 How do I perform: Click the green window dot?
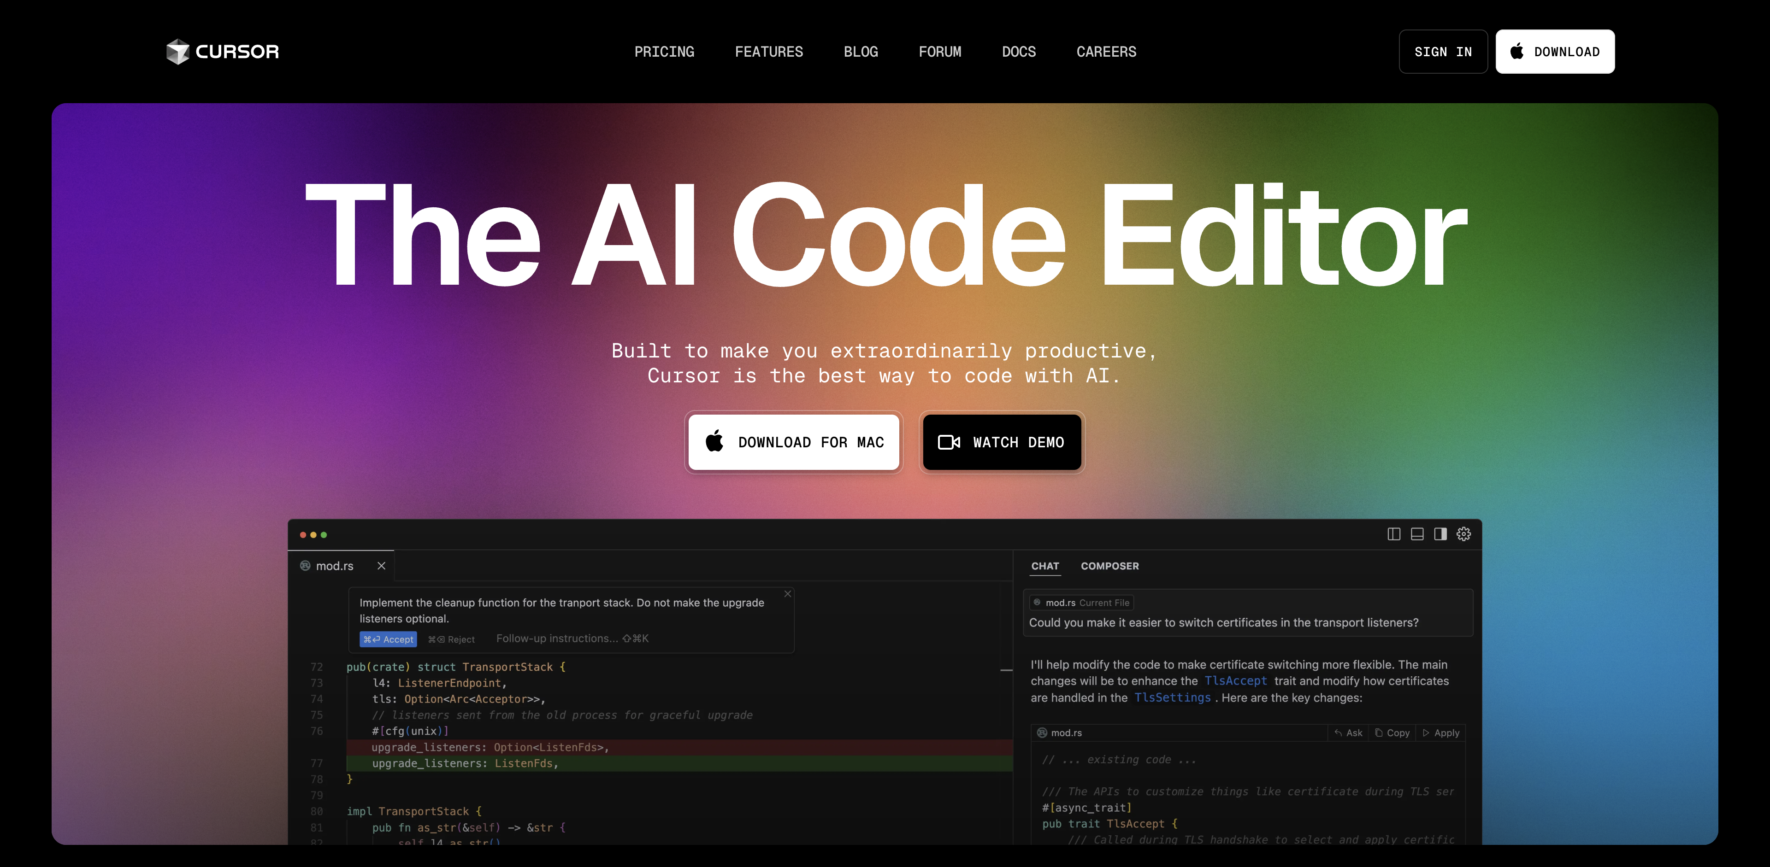(x=324, y=535)
